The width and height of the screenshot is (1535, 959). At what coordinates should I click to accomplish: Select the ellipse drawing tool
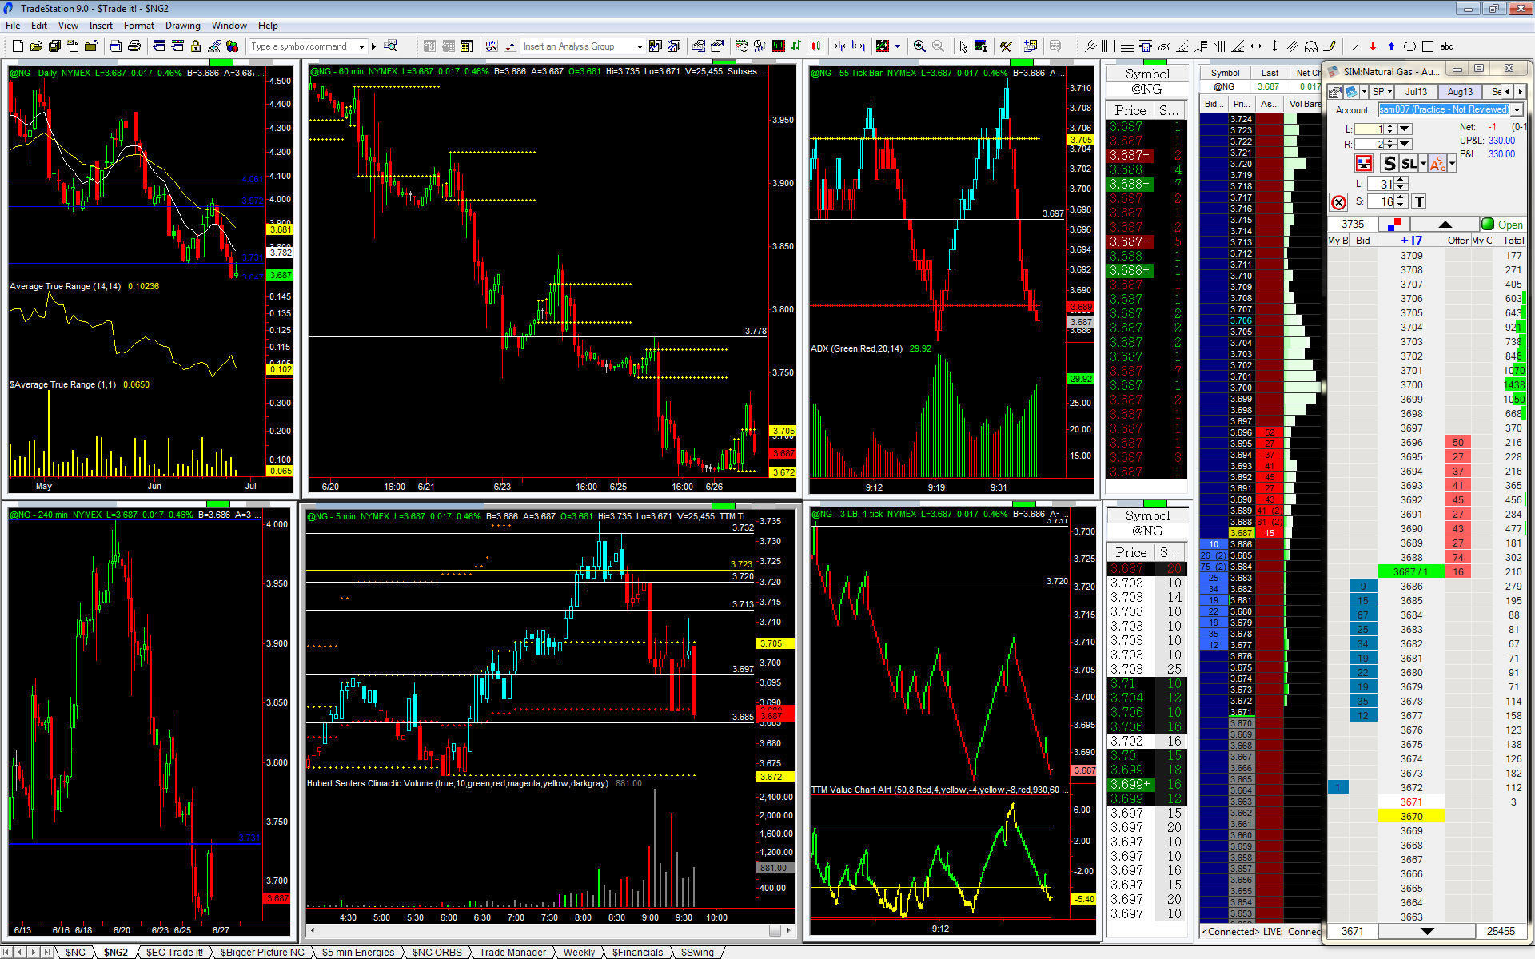click(1409, 46)
